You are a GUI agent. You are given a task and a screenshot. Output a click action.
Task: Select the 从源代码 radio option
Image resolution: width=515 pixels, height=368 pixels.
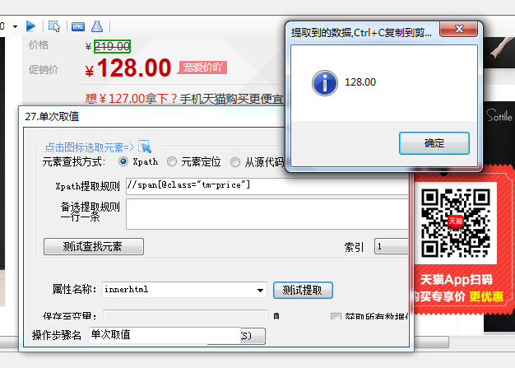(x=235, y=162)
